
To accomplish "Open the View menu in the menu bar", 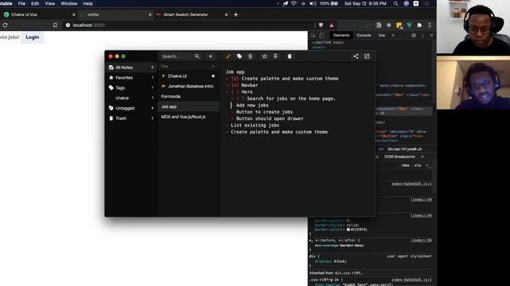I will pyautogui.click(x=49, y=3).
